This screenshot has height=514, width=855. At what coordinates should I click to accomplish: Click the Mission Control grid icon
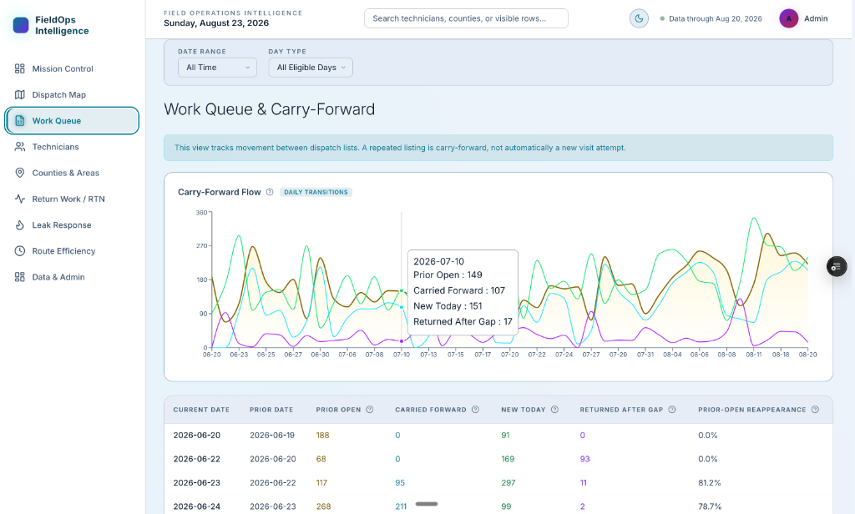20,68
